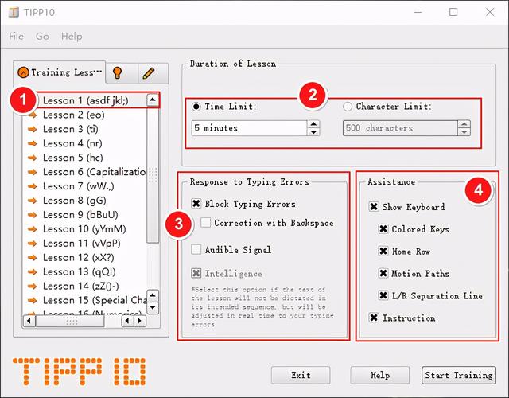509x398 pixels.
Task: Enable the Audible Signal checkbox
Action: click(x=196, y=250)
